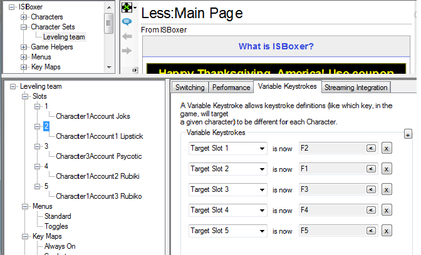Image resolution: width=421 pixels, height=255 pixels.
Task: Collapse the Character Sets tree node
Action: pos(24,27)
